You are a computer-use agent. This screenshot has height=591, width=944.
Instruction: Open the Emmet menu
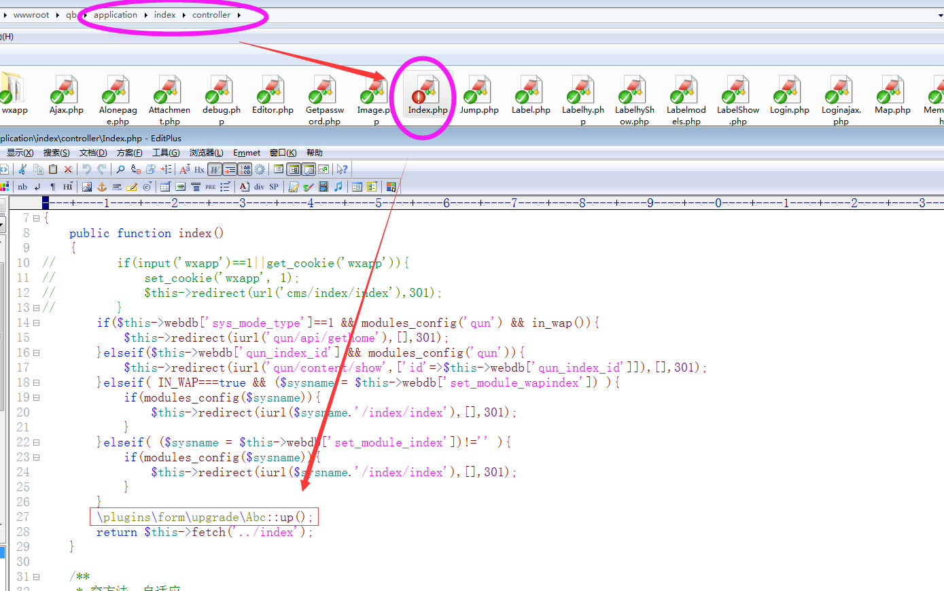[246, 153]
